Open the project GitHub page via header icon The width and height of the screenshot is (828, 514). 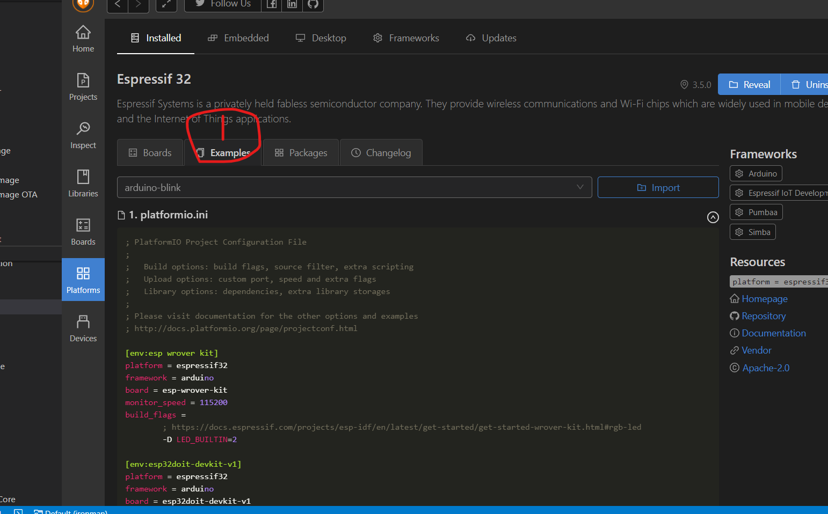point(313,4)
